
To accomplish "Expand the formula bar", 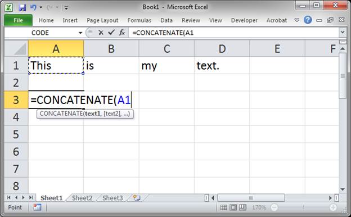I will 343,33.
